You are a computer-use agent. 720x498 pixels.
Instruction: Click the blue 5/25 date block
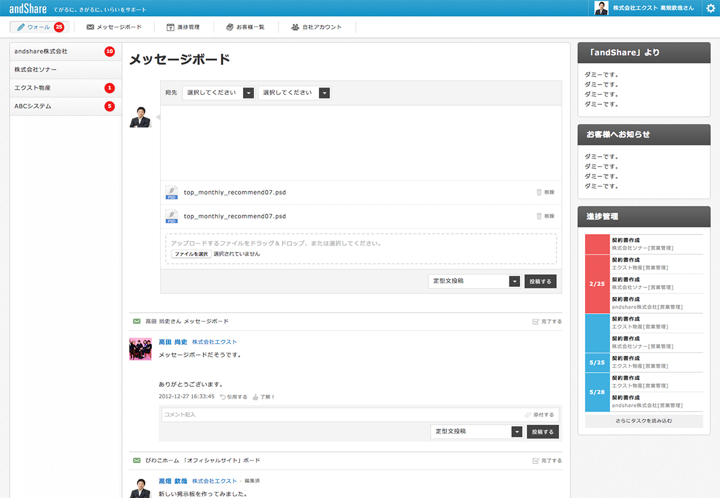point(597,363)
